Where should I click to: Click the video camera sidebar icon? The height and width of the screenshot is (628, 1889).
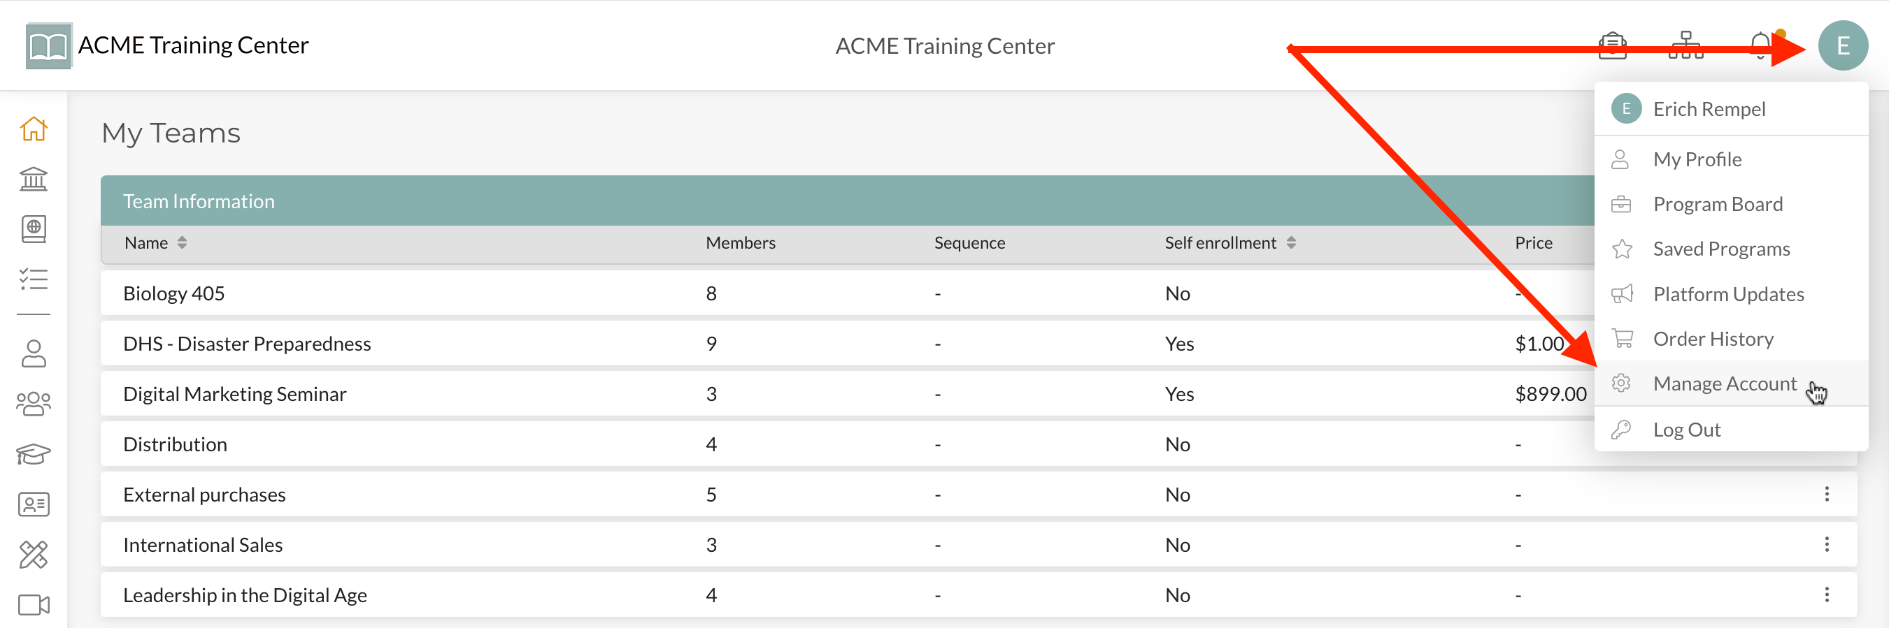pos(34,605)
